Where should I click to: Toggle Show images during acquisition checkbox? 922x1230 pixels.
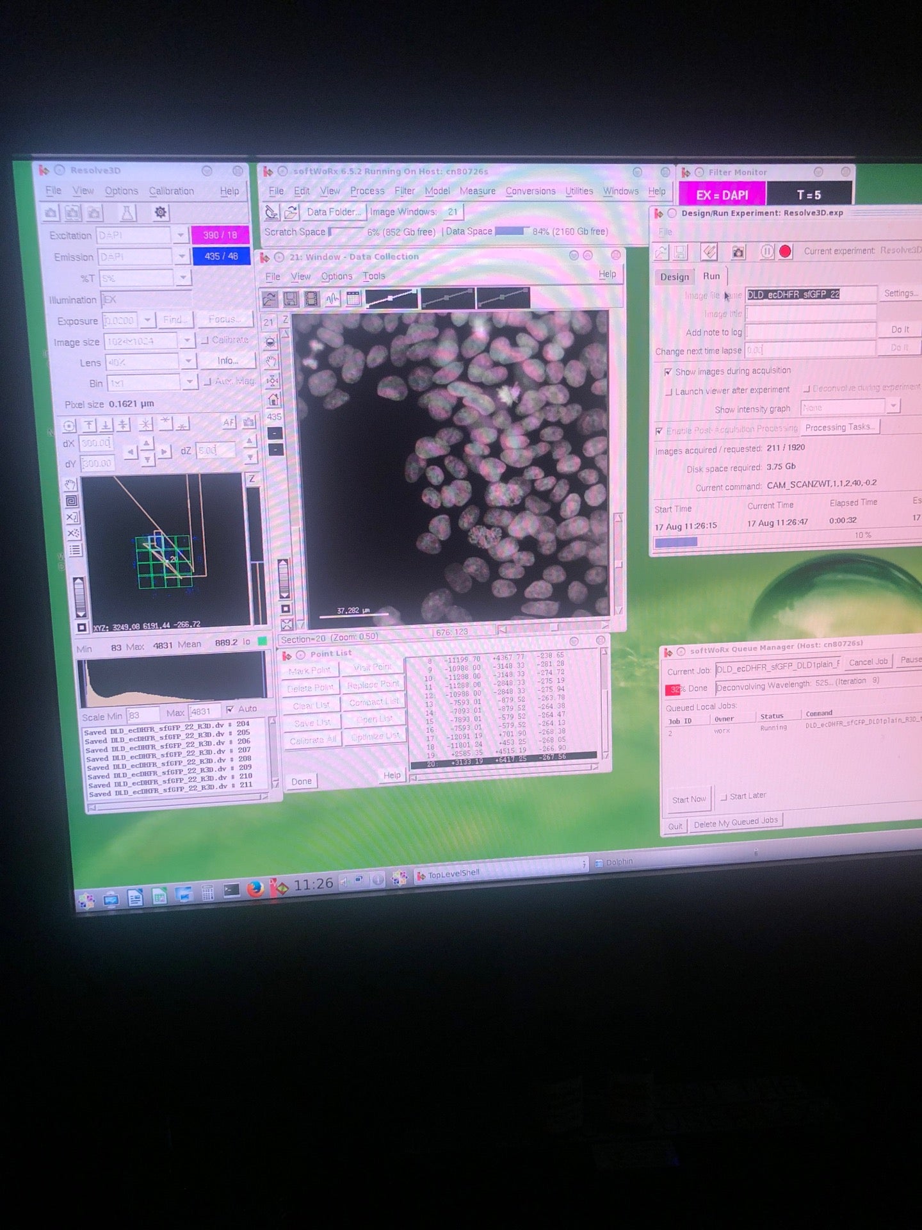(x=668, y=372)
